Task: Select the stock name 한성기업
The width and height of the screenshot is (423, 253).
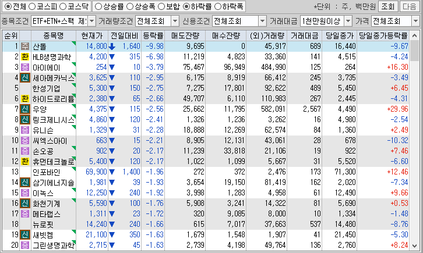Action: pyautogui.click(x=46, y=88)
